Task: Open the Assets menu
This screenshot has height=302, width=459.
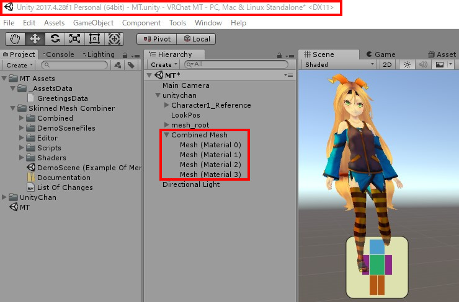Action: coord(54,23)
